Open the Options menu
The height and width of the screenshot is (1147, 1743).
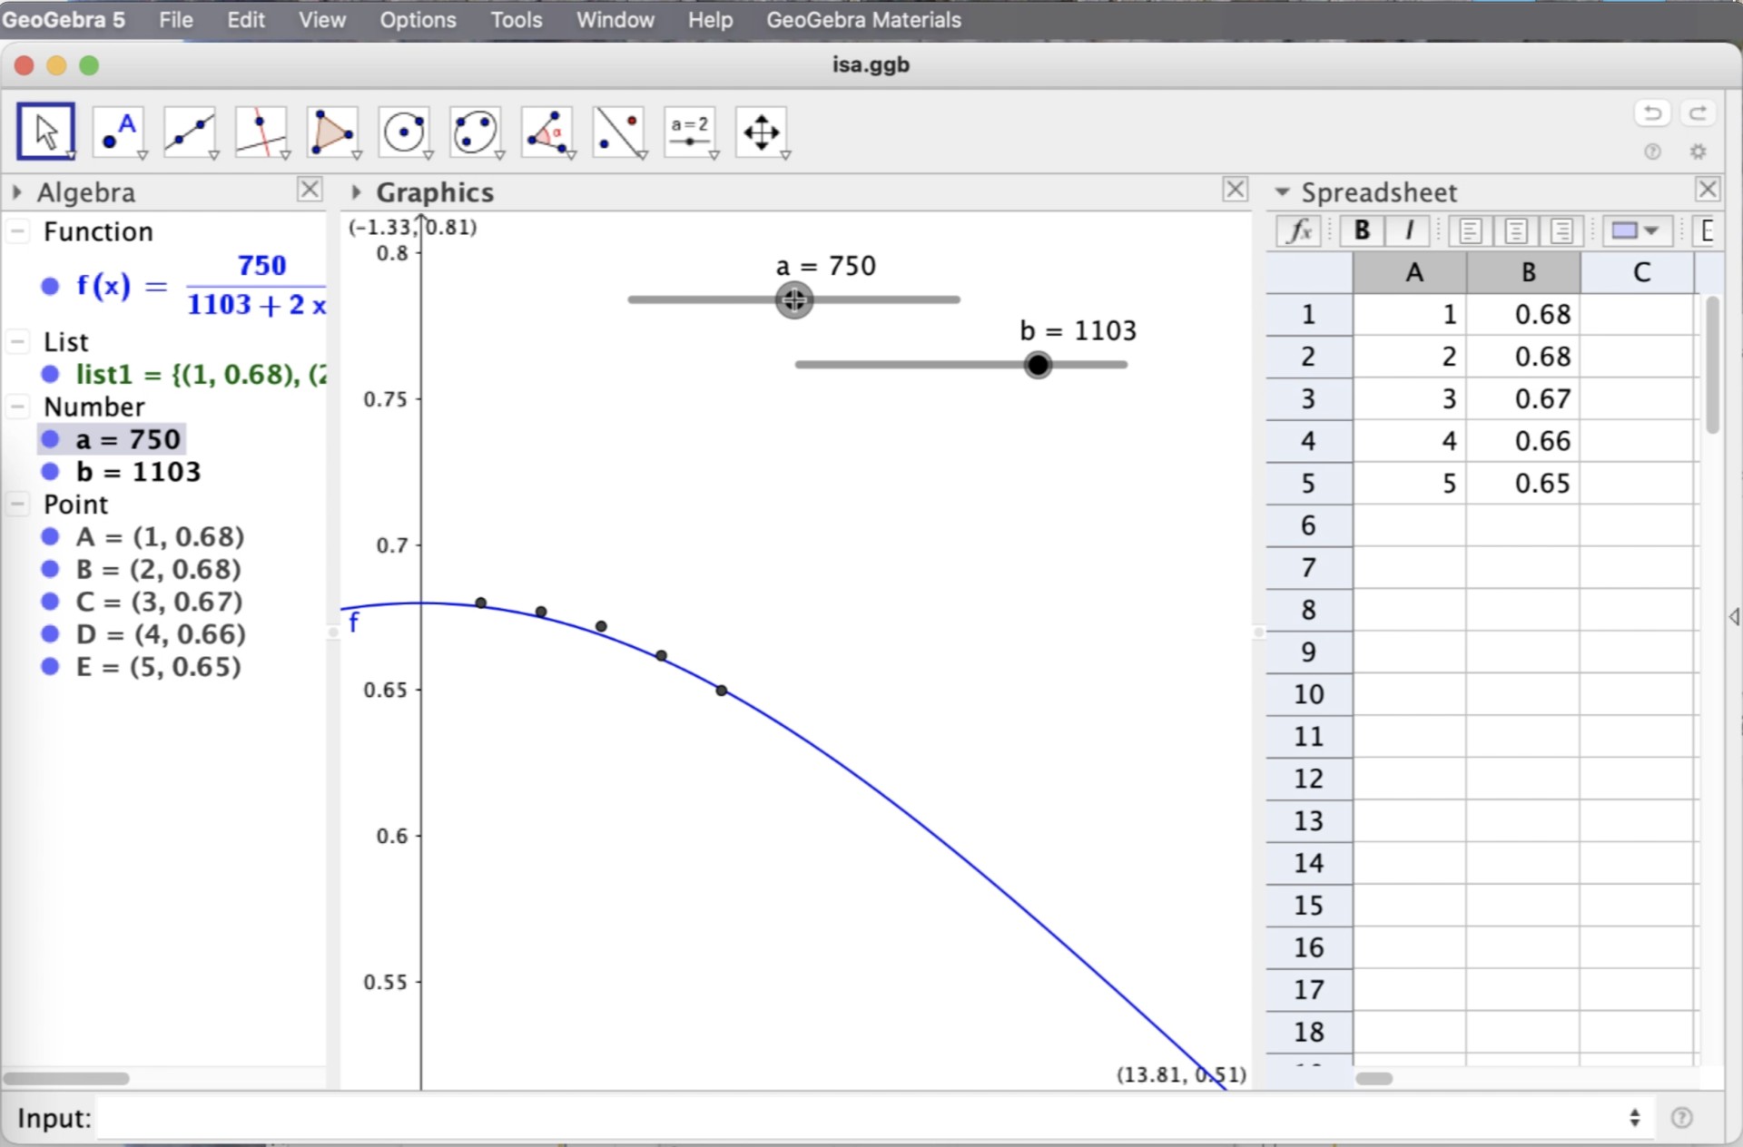coord(418,20)
